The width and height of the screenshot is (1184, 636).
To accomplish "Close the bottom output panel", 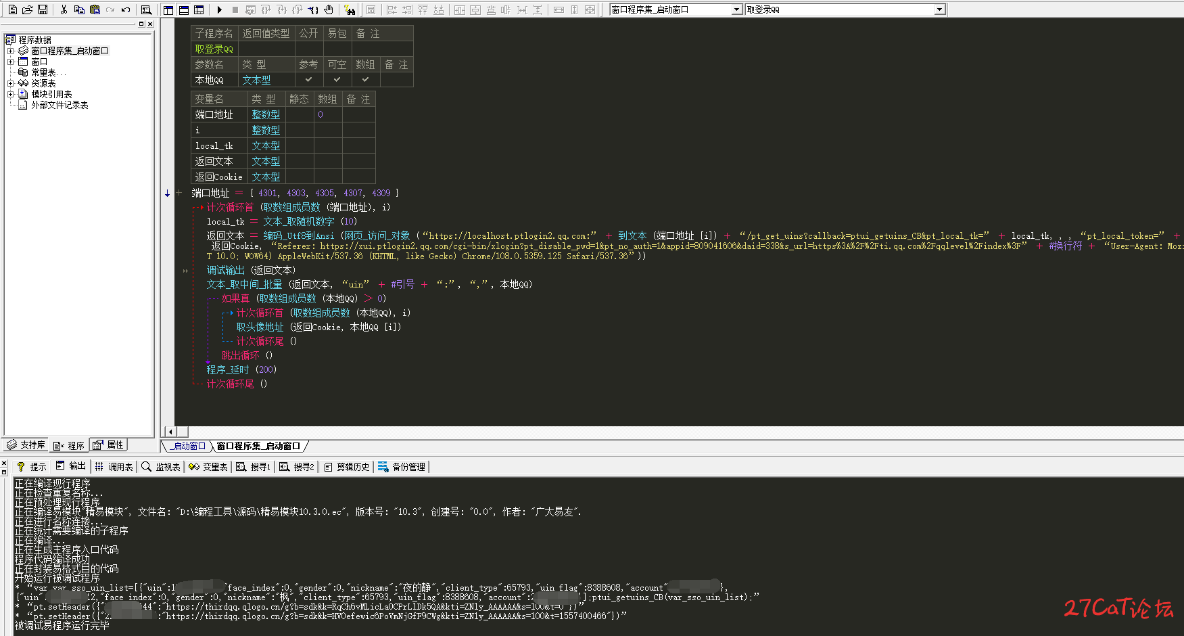I will point(4,463).
